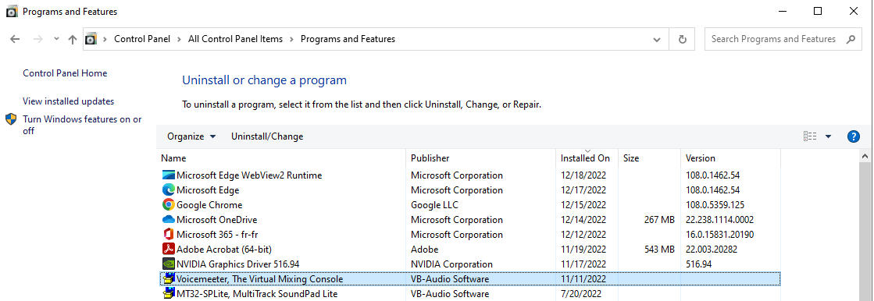Select Microsoft Edge WebView2 Runtime entry name
The image size is (874, 301).
point(249,175)
